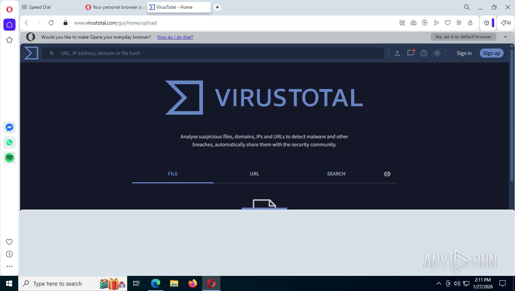The width and height of the screenshot is (515, 291).
Task: Open the Opera AI assistant button
Action: tap(506, 23)
